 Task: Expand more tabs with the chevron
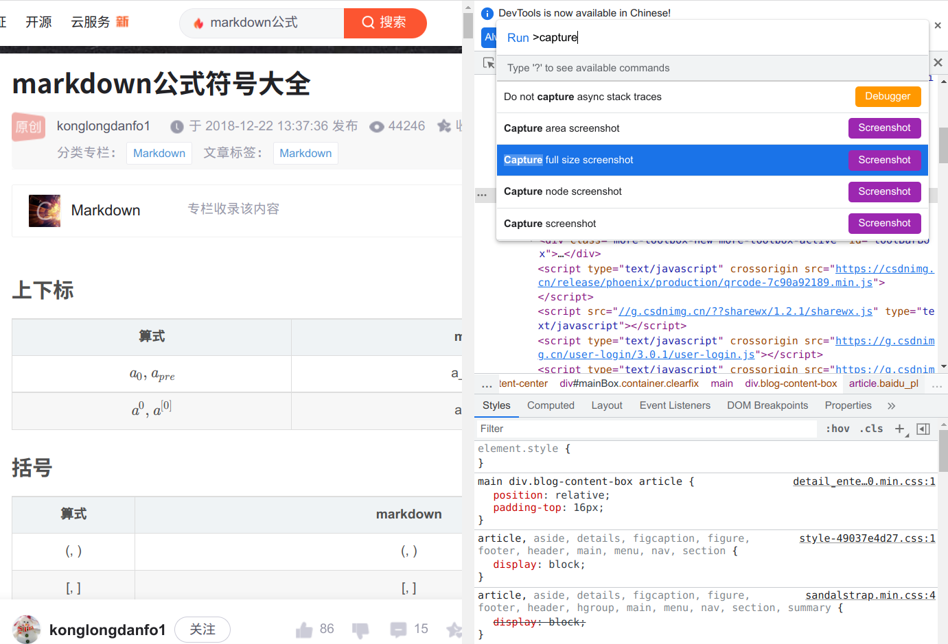coord(891,406)
